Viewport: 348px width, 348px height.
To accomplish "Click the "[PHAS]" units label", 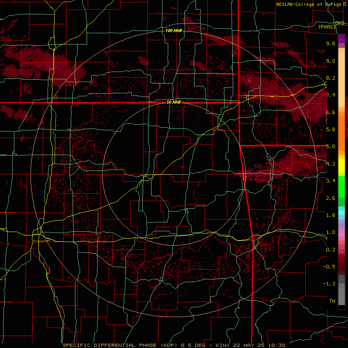I will 328,27.
